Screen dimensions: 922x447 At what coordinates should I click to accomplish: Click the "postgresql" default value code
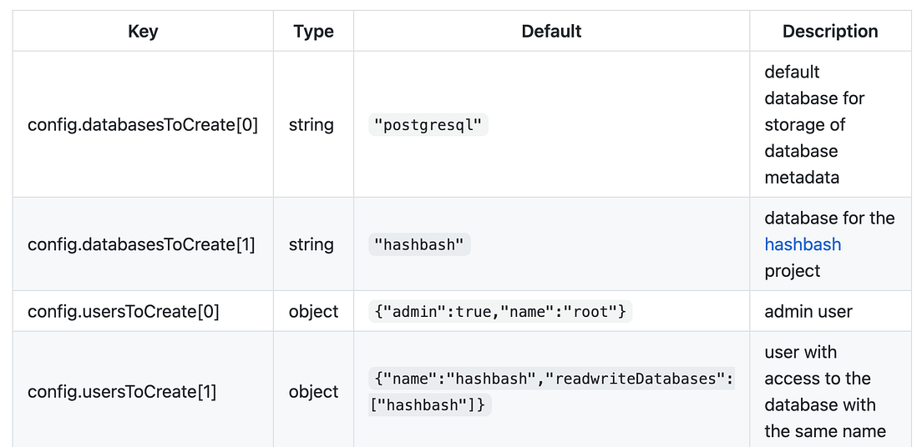pos(428,125)
